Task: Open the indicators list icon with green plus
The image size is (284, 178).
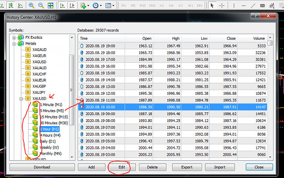Action: coord(83,5)
